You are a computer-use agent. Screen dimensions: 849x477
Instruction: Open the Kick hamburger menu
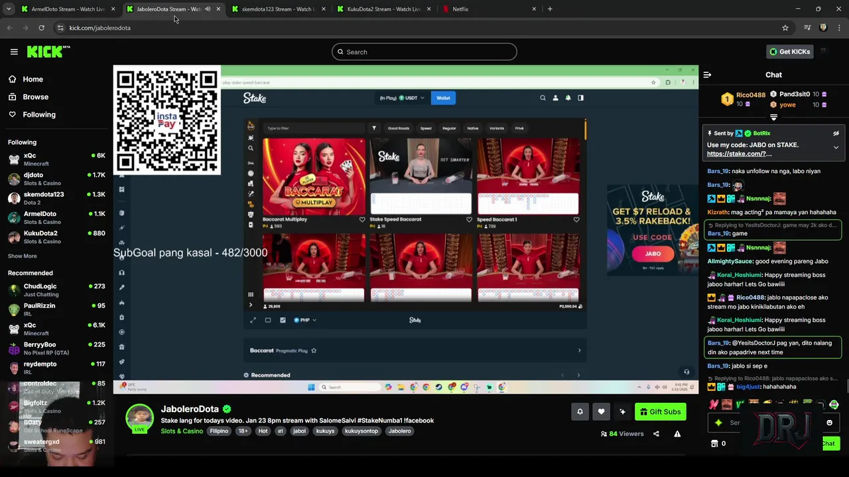[14, 52]
